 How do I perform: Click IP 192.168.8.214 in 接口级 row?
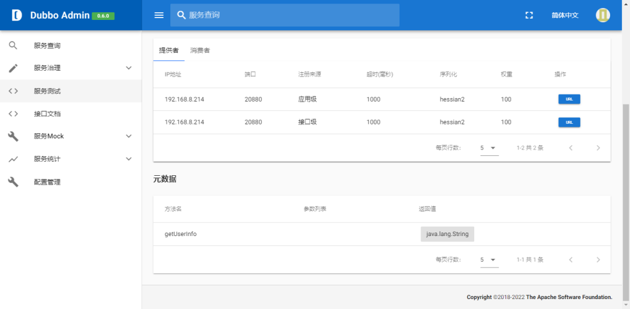point(184,122)
